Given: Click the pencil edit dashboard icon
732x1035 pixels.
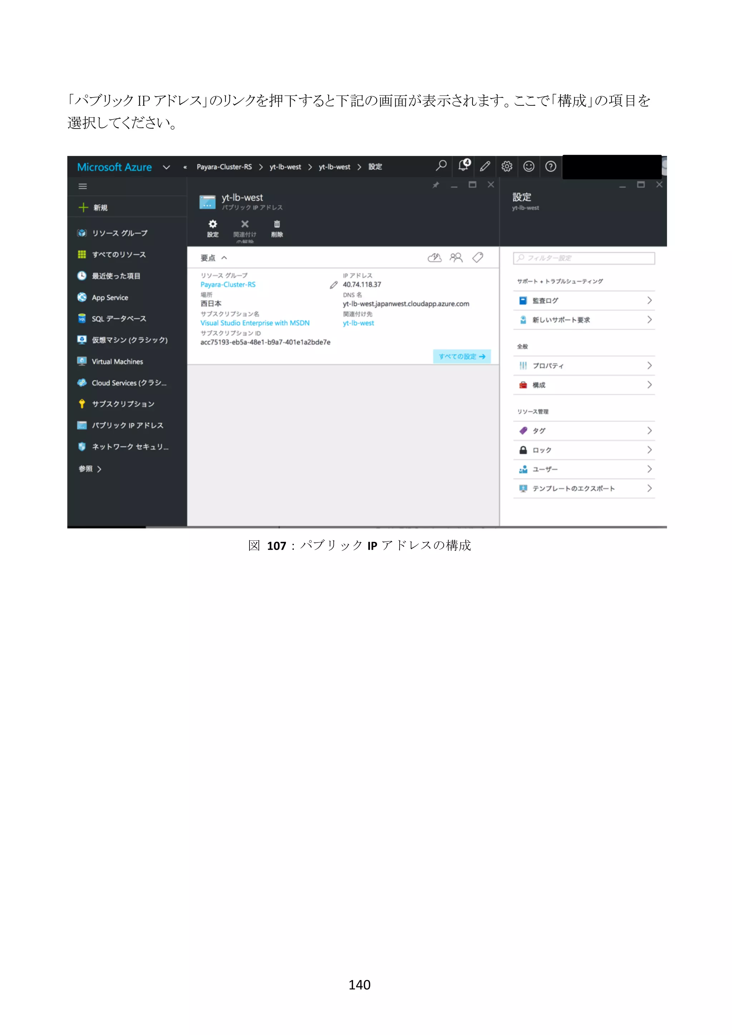Looking at the screenshot, I should click(x=485, y=166).
